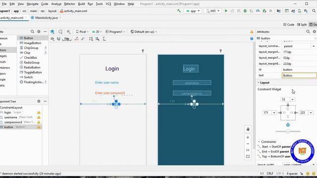317x178 pixels.
Task: Open Attributes panel settings gear
Action: pos(315,32)
